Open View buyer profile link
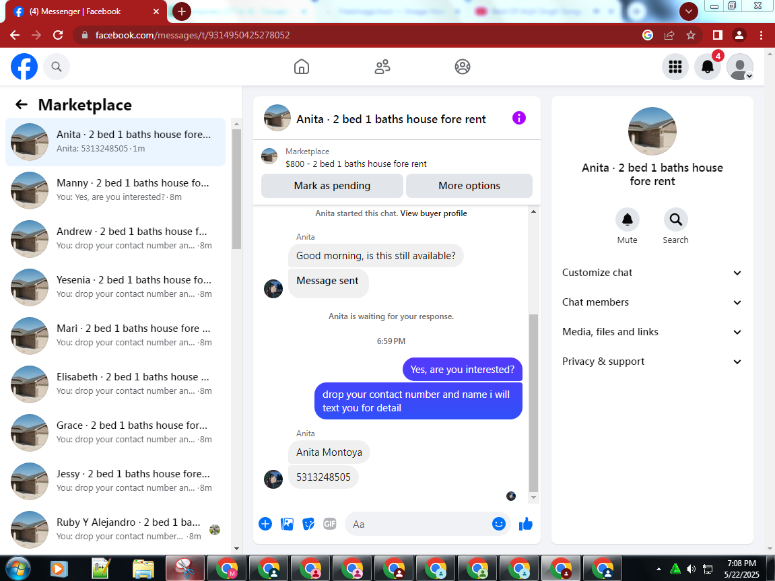 (x=434, y=213)
